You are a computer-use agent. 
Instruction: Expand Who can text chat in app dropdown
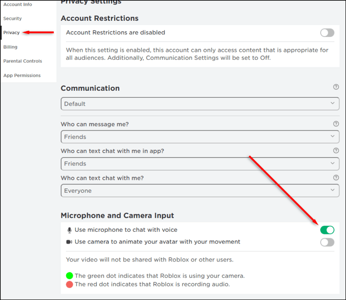pos(200,164)
